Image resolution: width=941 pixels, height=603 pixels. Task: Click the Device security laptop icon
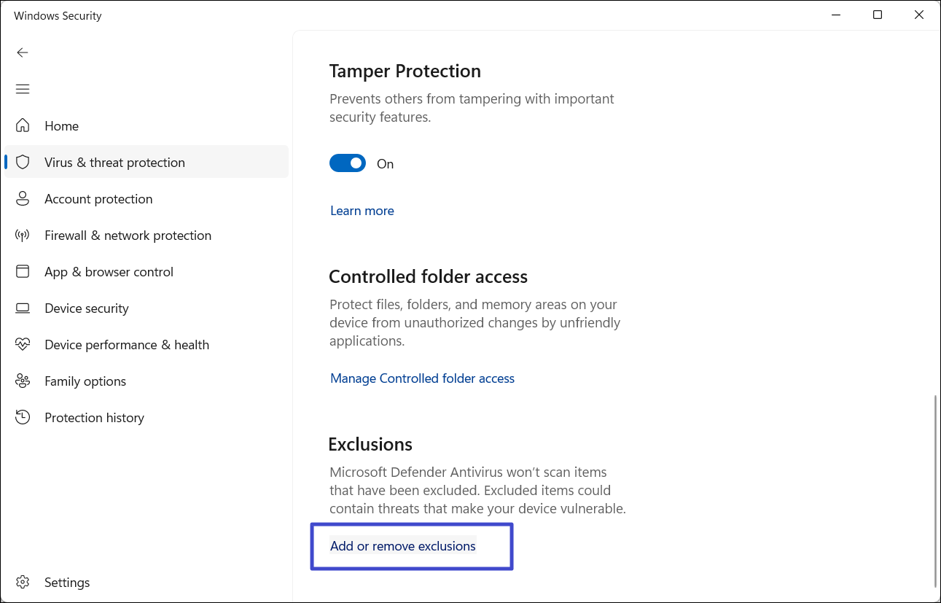(x=23, y=308)
